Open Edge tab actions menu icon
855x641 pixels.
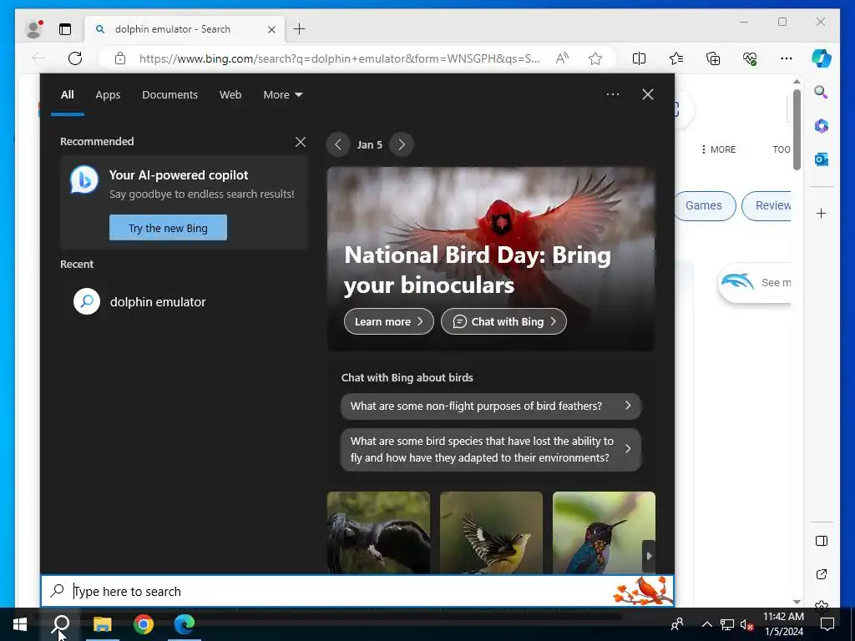[x=65, y=29]
